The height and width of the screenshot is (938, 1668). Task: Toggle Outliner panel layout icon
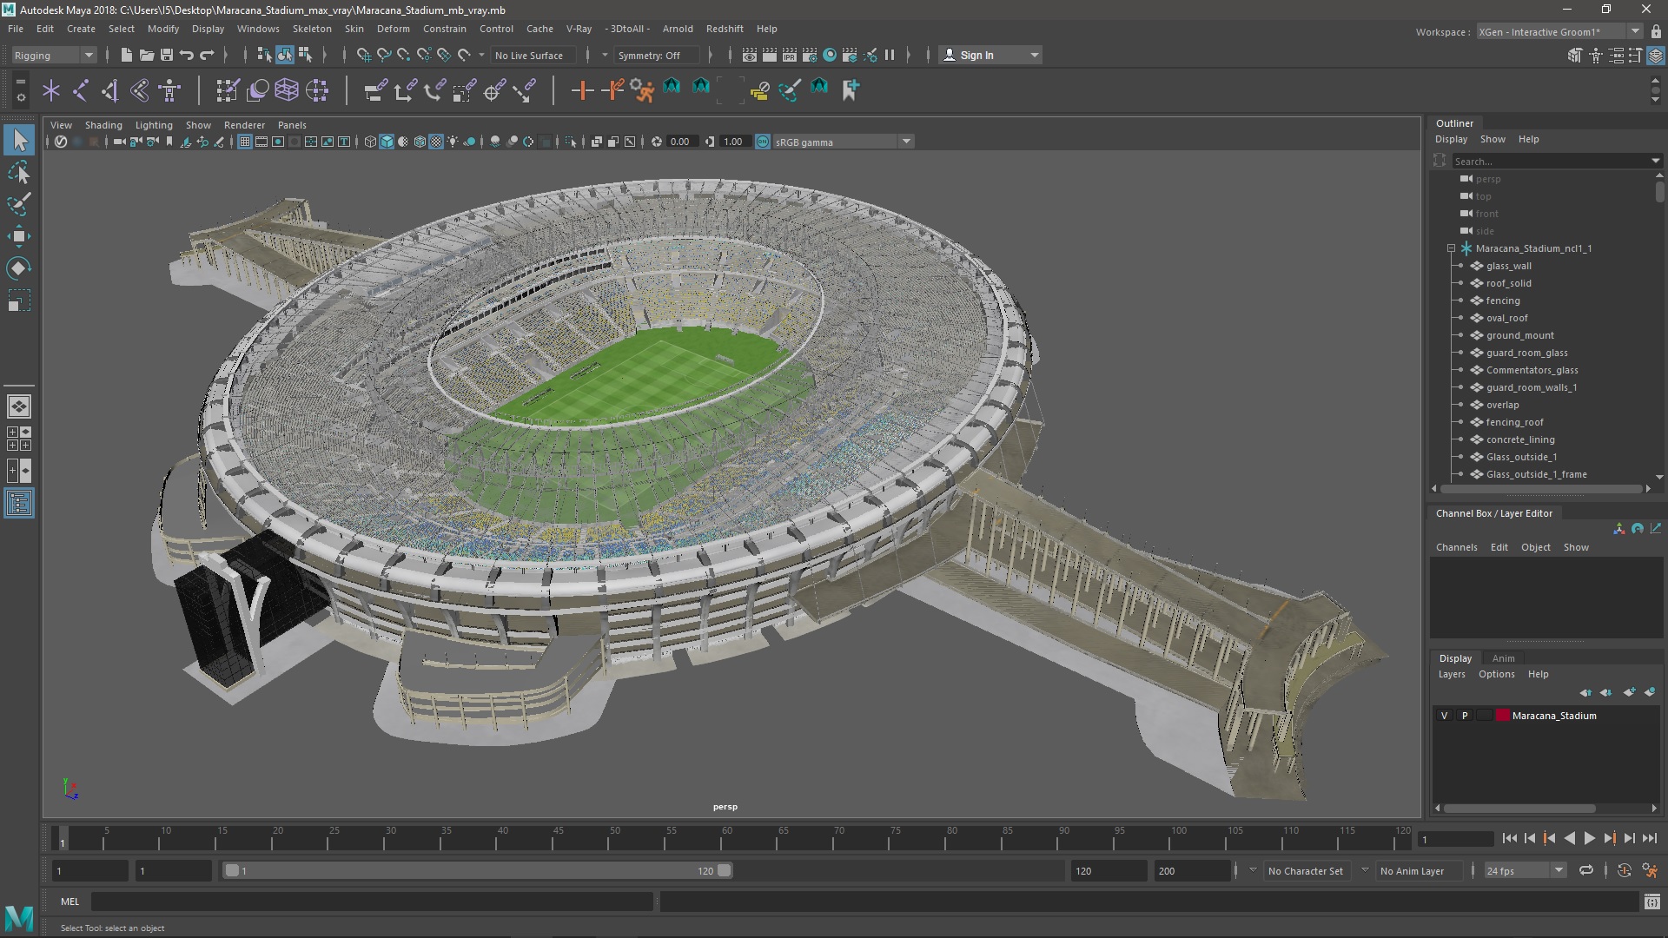point(19,503)
